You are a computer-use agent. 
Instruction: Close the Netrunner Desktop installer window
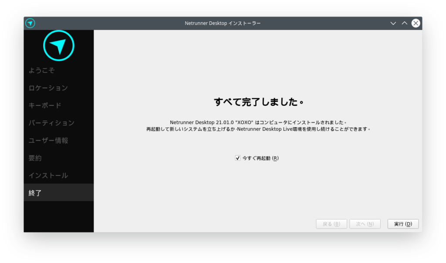pos(416,23)
